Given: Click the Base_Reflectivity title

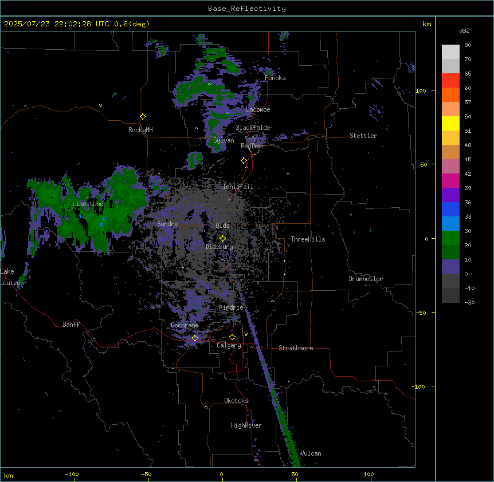Looking at the screenshot, I should pyautogui.click(x=247, y=9).
